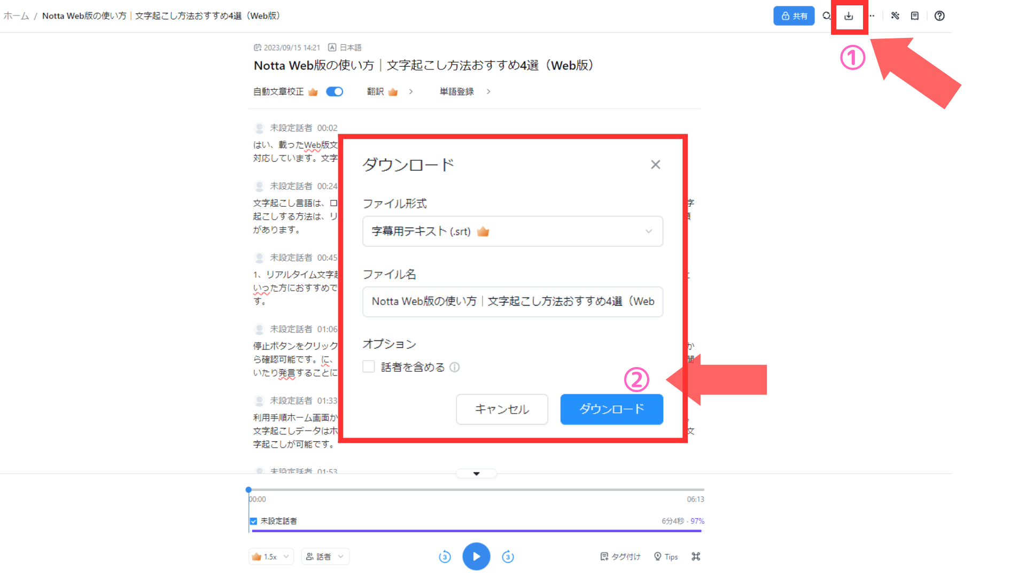Open the notes panel icon

click(x=915, y=16)
